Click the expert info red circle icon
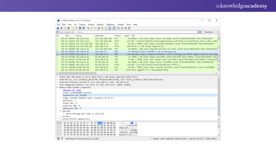Viewport: 276px width, 146px height. (58, 139)
